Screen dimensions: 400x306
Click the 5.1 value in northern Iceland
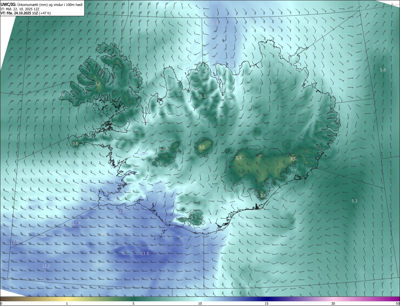pos(203,96)
